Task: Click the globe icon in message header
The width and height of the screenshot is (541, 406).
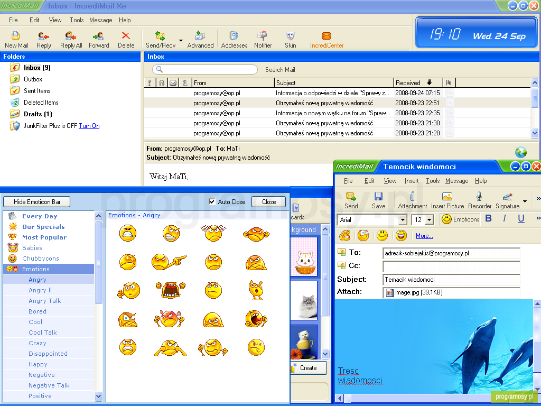Action: (520, 152)
